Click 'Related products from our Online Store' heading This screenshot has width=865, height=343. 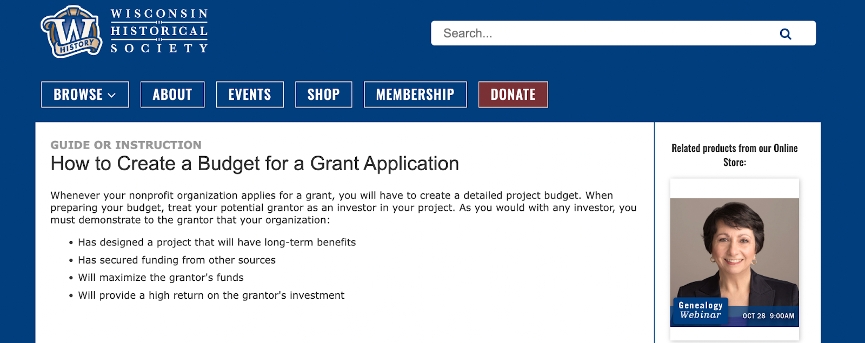click(734, 155)
